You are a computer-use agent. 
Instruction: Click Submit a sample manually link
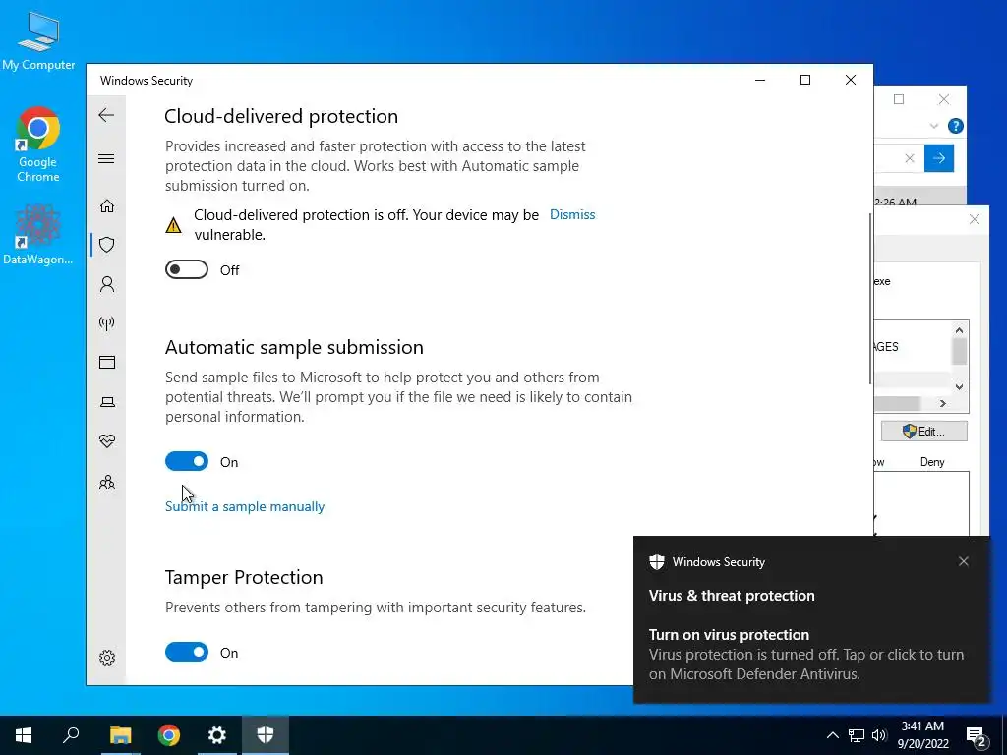(x=245, y=506)
